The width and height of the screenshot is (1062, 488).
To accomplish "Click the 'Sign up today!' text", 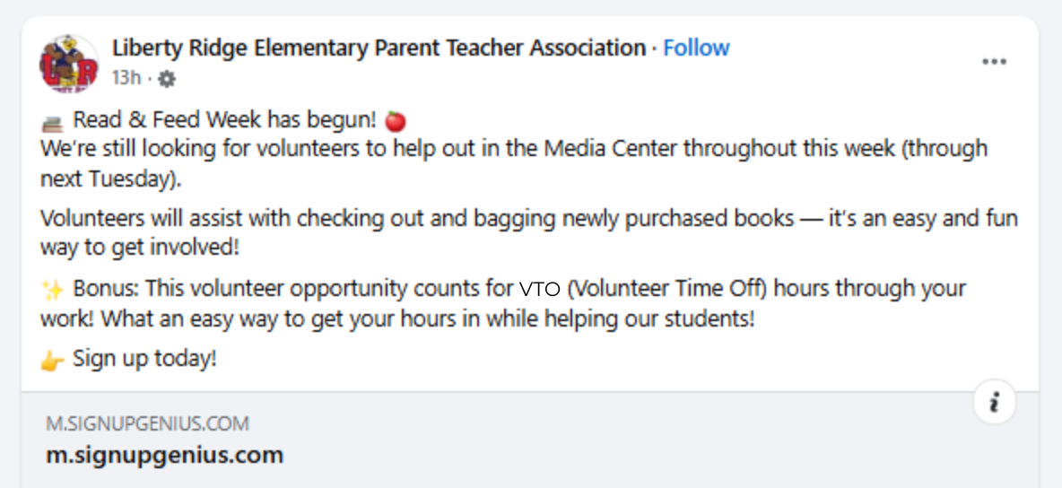I will pyautogui.click(x=144, y=360).
